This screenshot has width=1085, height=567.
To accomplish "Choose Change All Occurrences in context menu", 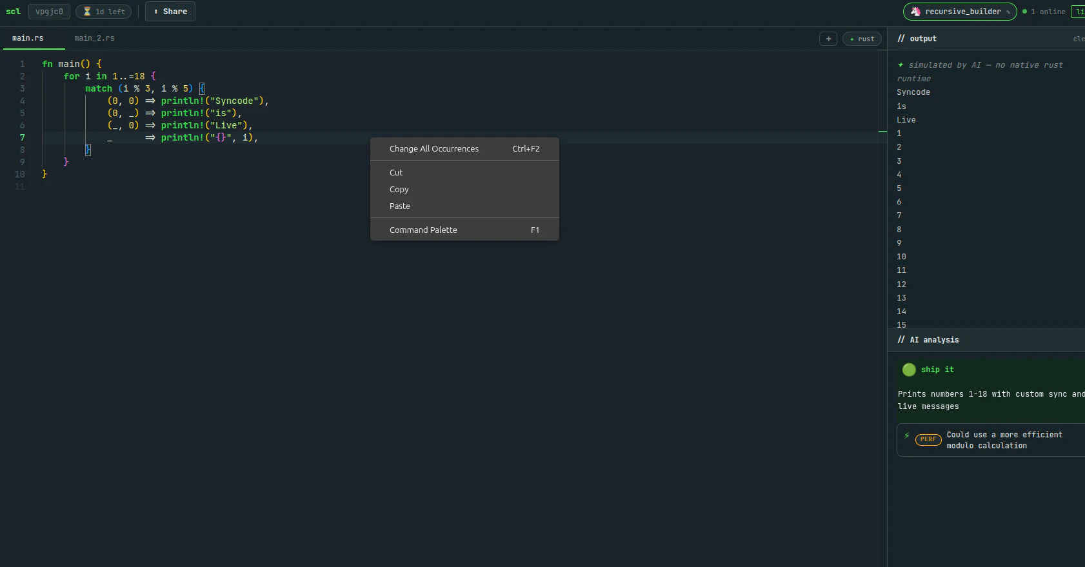I will [464, 148].
